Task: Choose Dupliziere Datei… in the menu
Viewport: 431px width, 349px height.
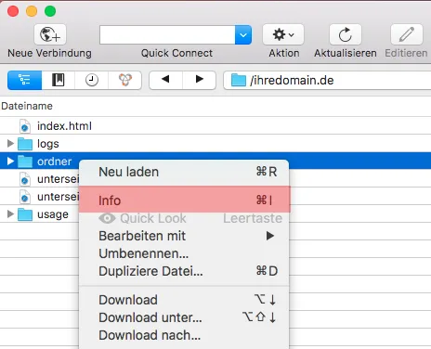Action: coord(184,271)
